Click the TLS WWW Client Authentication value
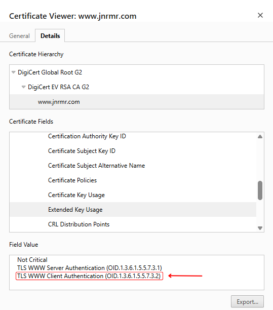The image size is (273, 310). pos(89,276)
